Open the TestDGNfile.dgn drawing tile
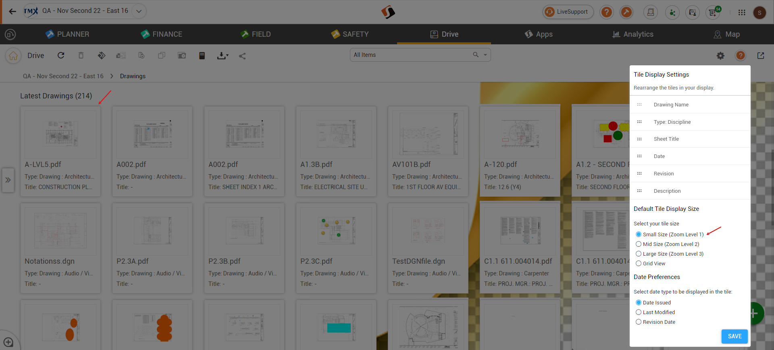Viewport: 774px width, 350px height. (x=428, y=248)
